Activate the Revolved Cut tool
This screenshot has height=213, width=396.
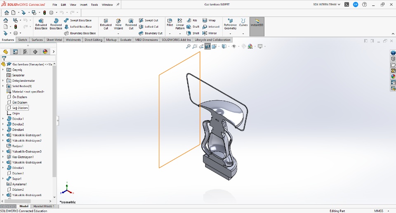point(131,24)
